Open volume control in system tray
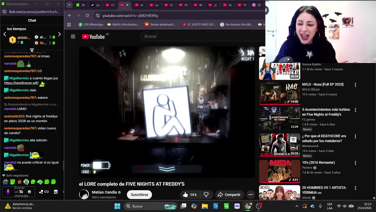The width and height of the screenshot is (376, 212). pyautogui.click(x=345, y=206)
